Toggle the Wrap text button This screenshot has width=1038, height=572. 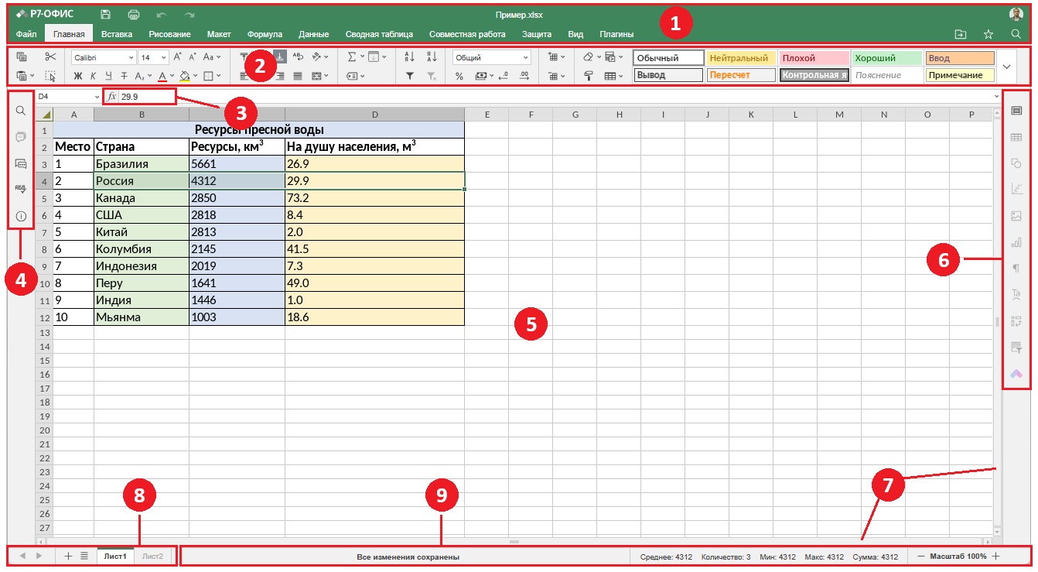(299, 57)
